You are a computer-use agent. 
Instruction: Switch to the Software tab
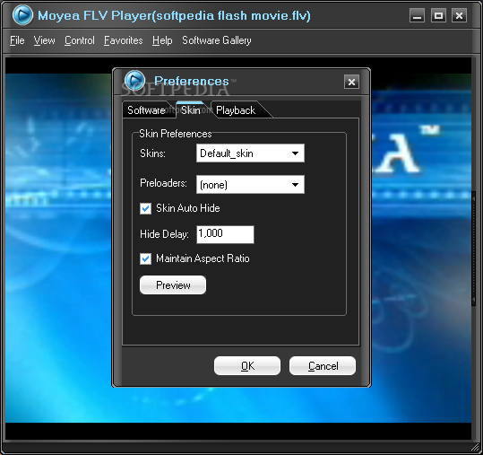(x=147, y=110)
